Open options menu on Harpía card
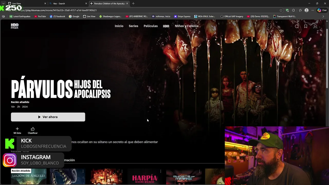This screenshot has height=185, width=329. coord(161,171)
